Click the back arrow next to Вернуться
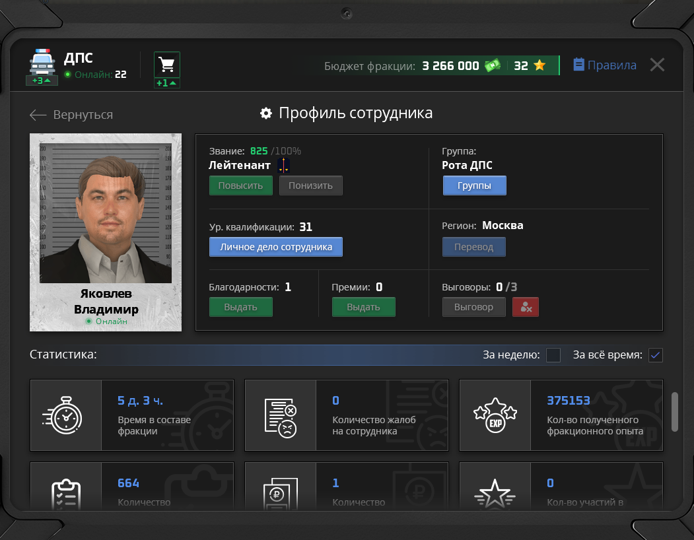694x540 pixels. [38, 115]
